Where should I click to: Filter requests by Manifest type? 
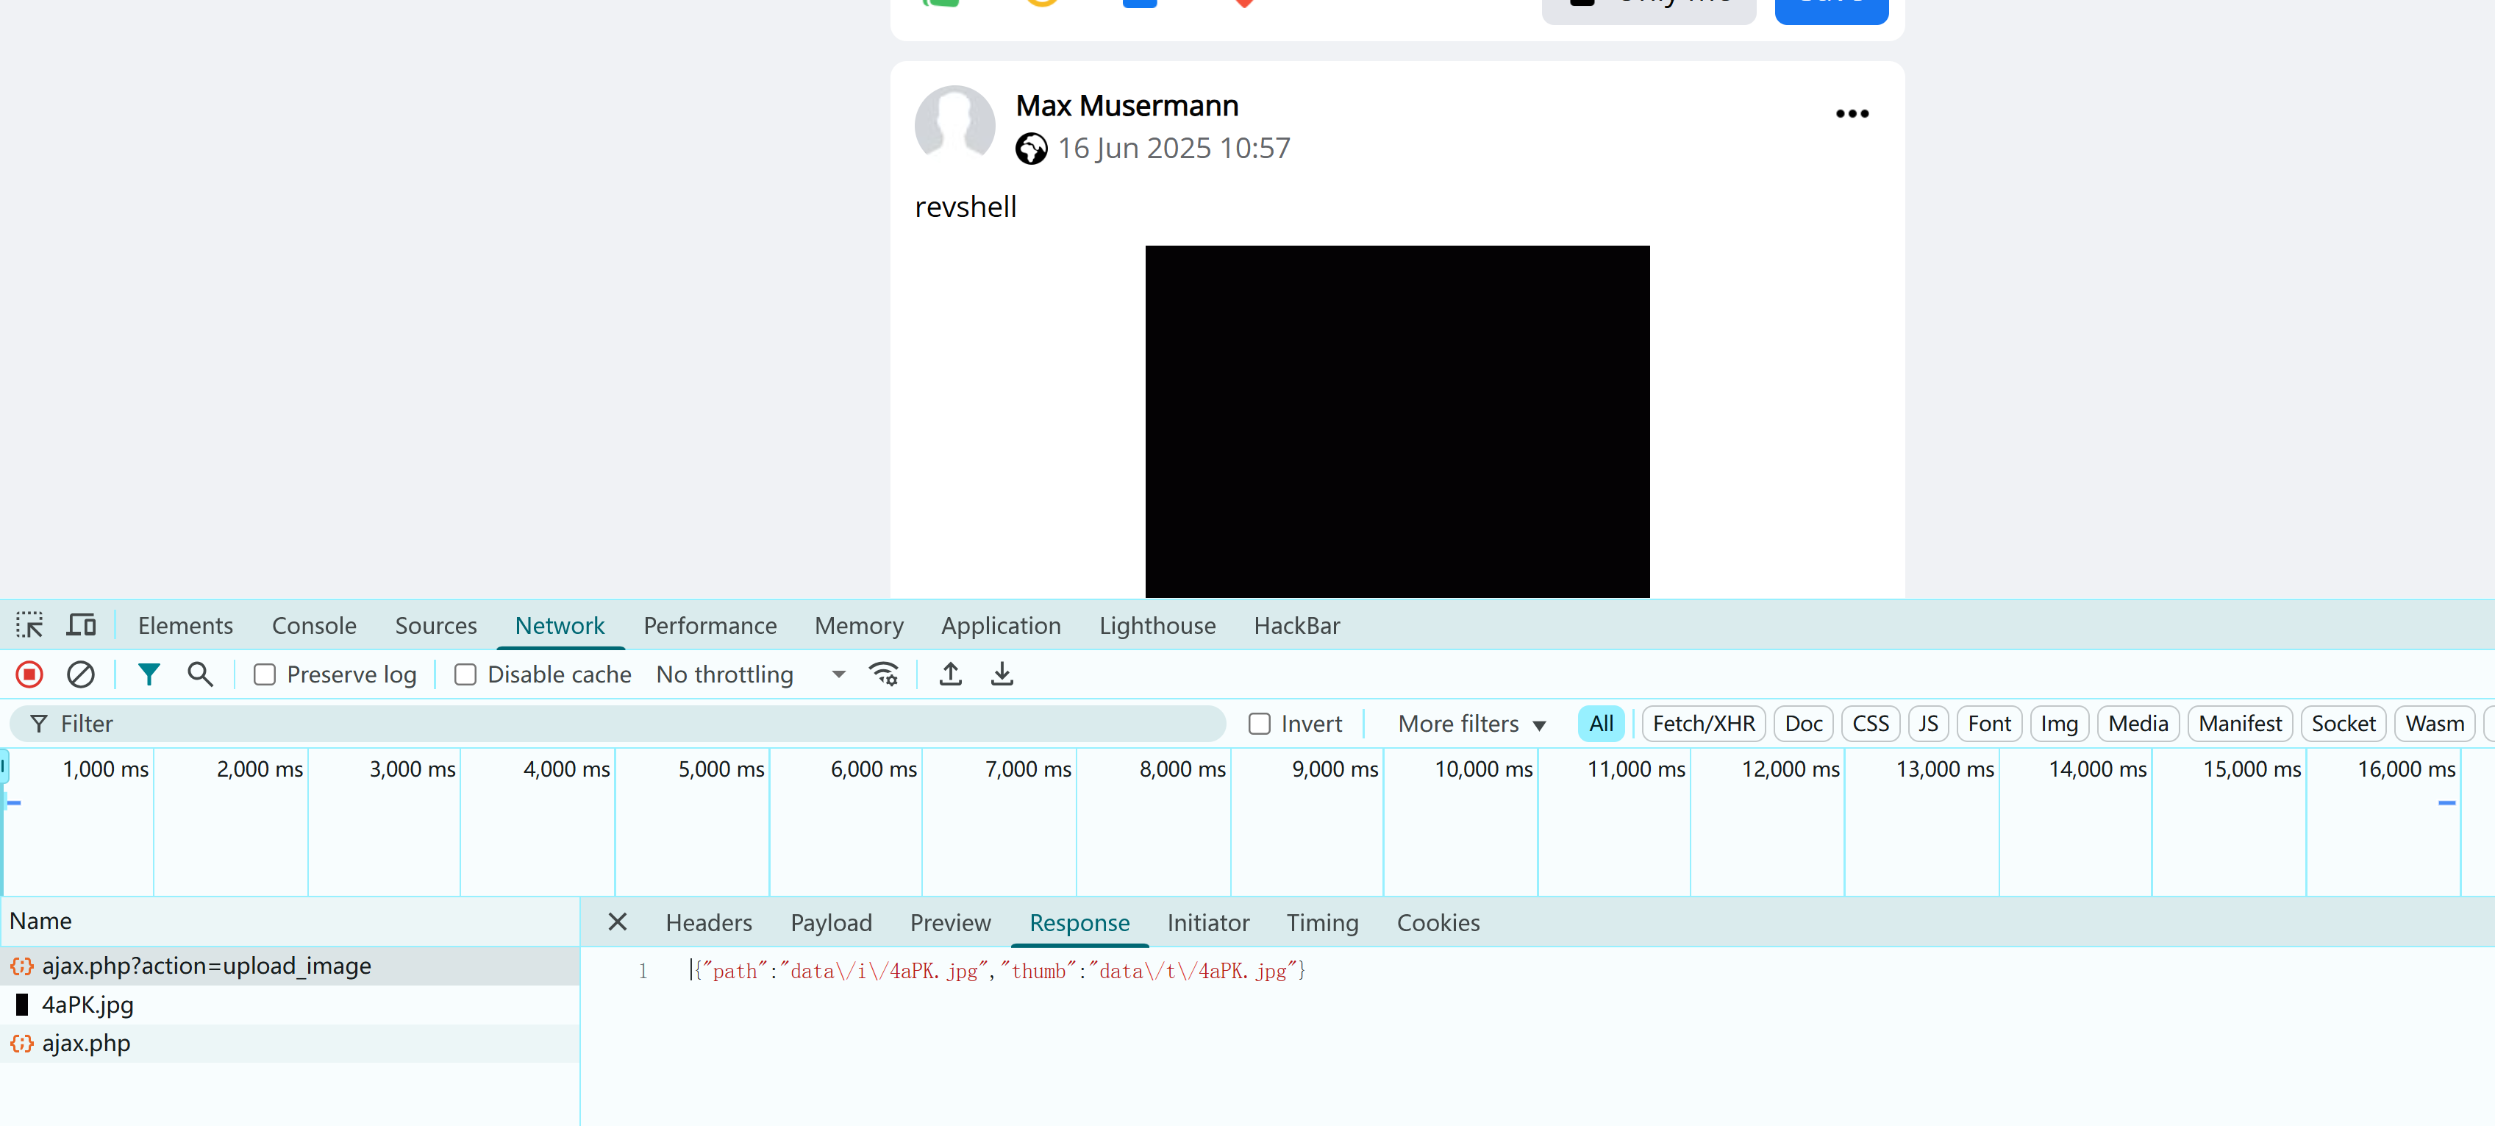2239,724
